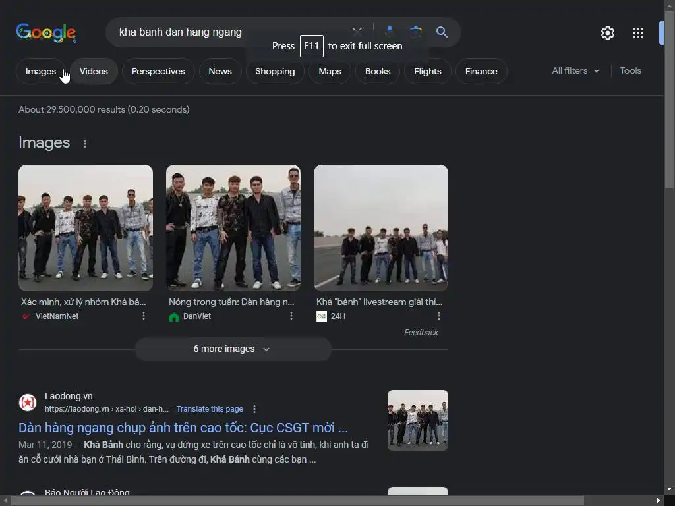Open search by image camera icon
The width and height of the screenshot is (675, 506).
point(415,32)
